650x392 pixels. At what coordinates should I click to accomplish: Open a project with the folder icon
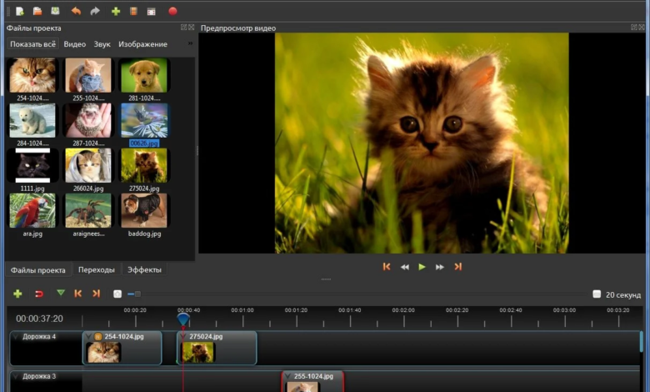[x=37, y=11]
